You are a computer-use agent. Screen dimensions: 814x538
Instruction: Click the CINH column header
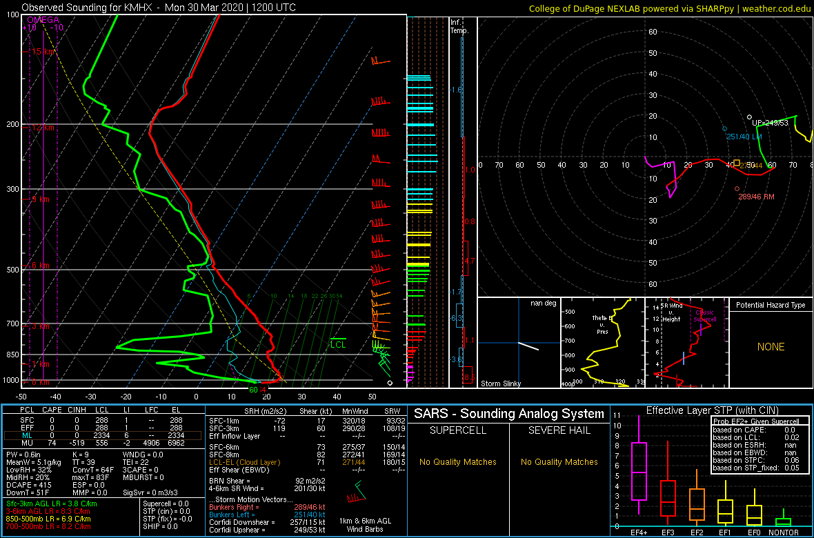click(77, 410)
